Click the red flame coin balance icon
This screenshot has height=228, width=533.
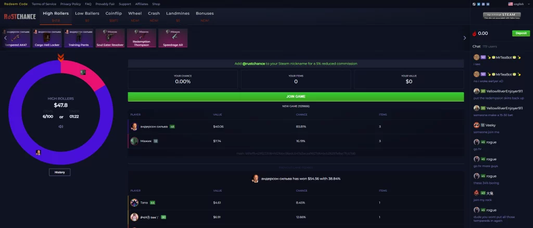pos(474,33)
